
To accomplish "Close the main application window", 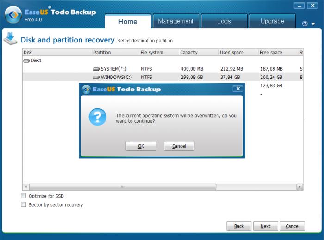I will click(312, 6).
